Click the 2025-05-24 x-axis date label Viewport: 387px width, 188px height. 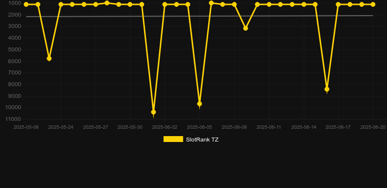(61, 127)
